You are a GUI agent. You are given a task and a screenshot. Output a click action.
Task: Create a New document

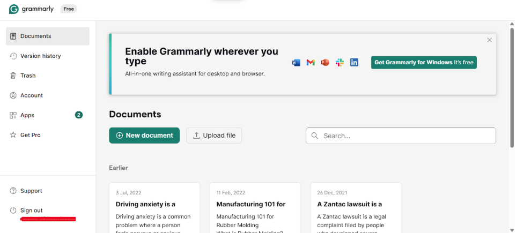pos(144,136)
